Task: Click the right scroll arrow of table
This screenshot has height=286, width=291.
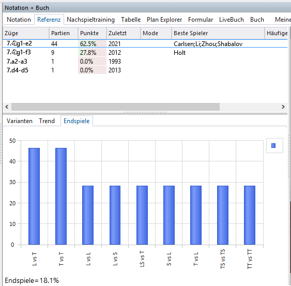Action: [x=283, y=107]
